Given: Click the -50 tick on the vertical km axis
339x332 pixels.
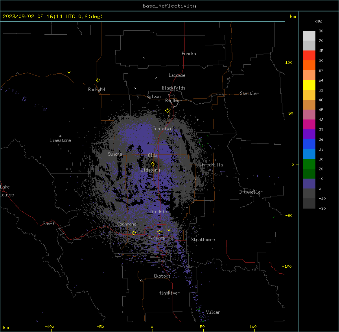Looking at the screenshot, I should [x=289, y=215].
